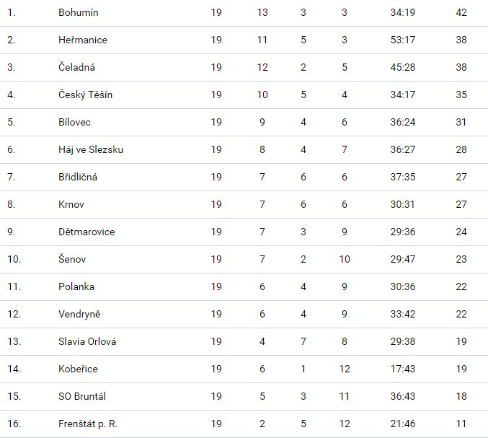
Task: Select the Vendryně team name
Action: pos(80,315)
